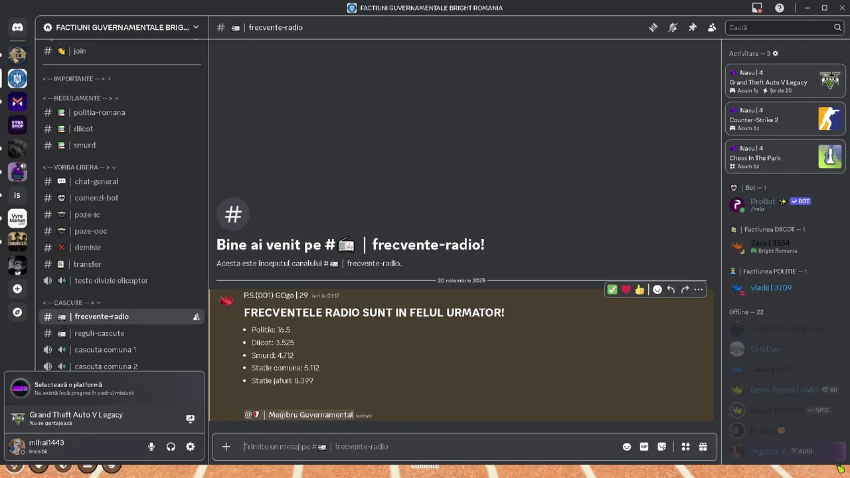Image resolution: width=850 pixels, height=478 pixels.
Task: React with green checkmark emoji
Action: tap(612, 289)
